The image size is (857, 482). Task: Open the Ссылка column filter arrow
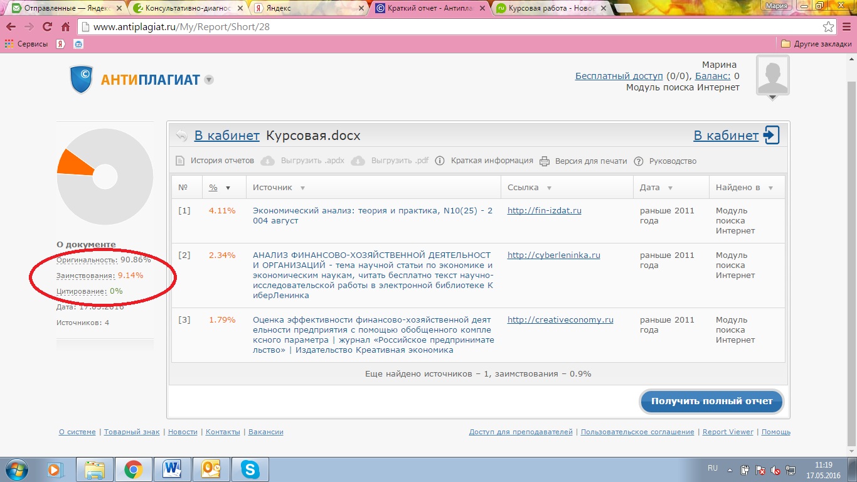(549, 188)
